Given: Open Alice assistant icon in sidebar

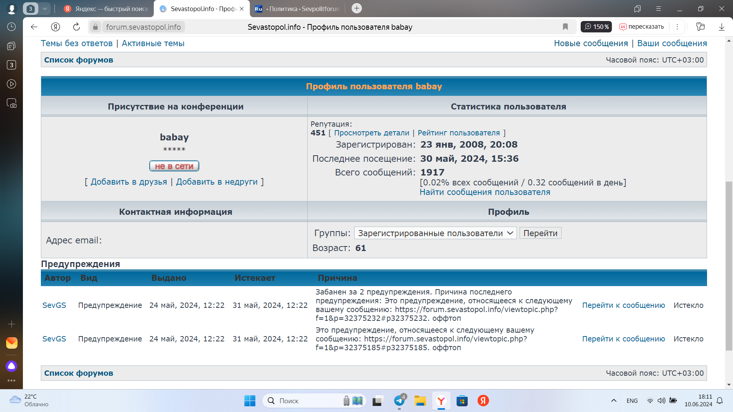Looking at the screenshot, I should click(x=11, y=366).
